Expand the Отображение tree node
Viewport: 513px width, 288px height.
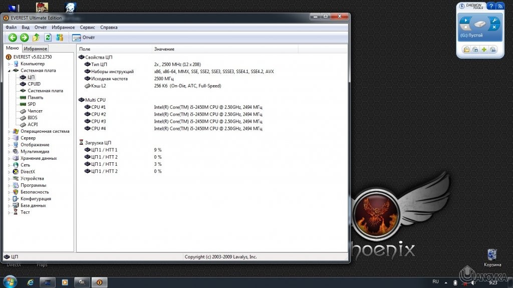[9, 145]
